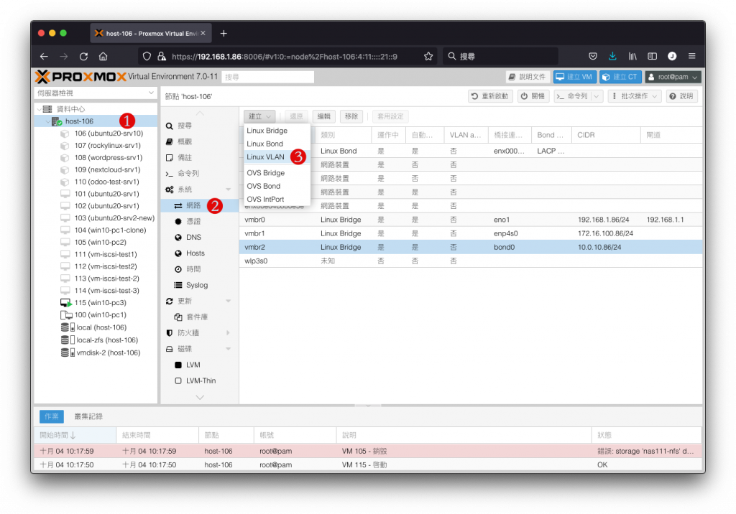The height and width of the screenshot is (514, 736).
Task: Bookmark page with star icon
Action: (428, 56)
